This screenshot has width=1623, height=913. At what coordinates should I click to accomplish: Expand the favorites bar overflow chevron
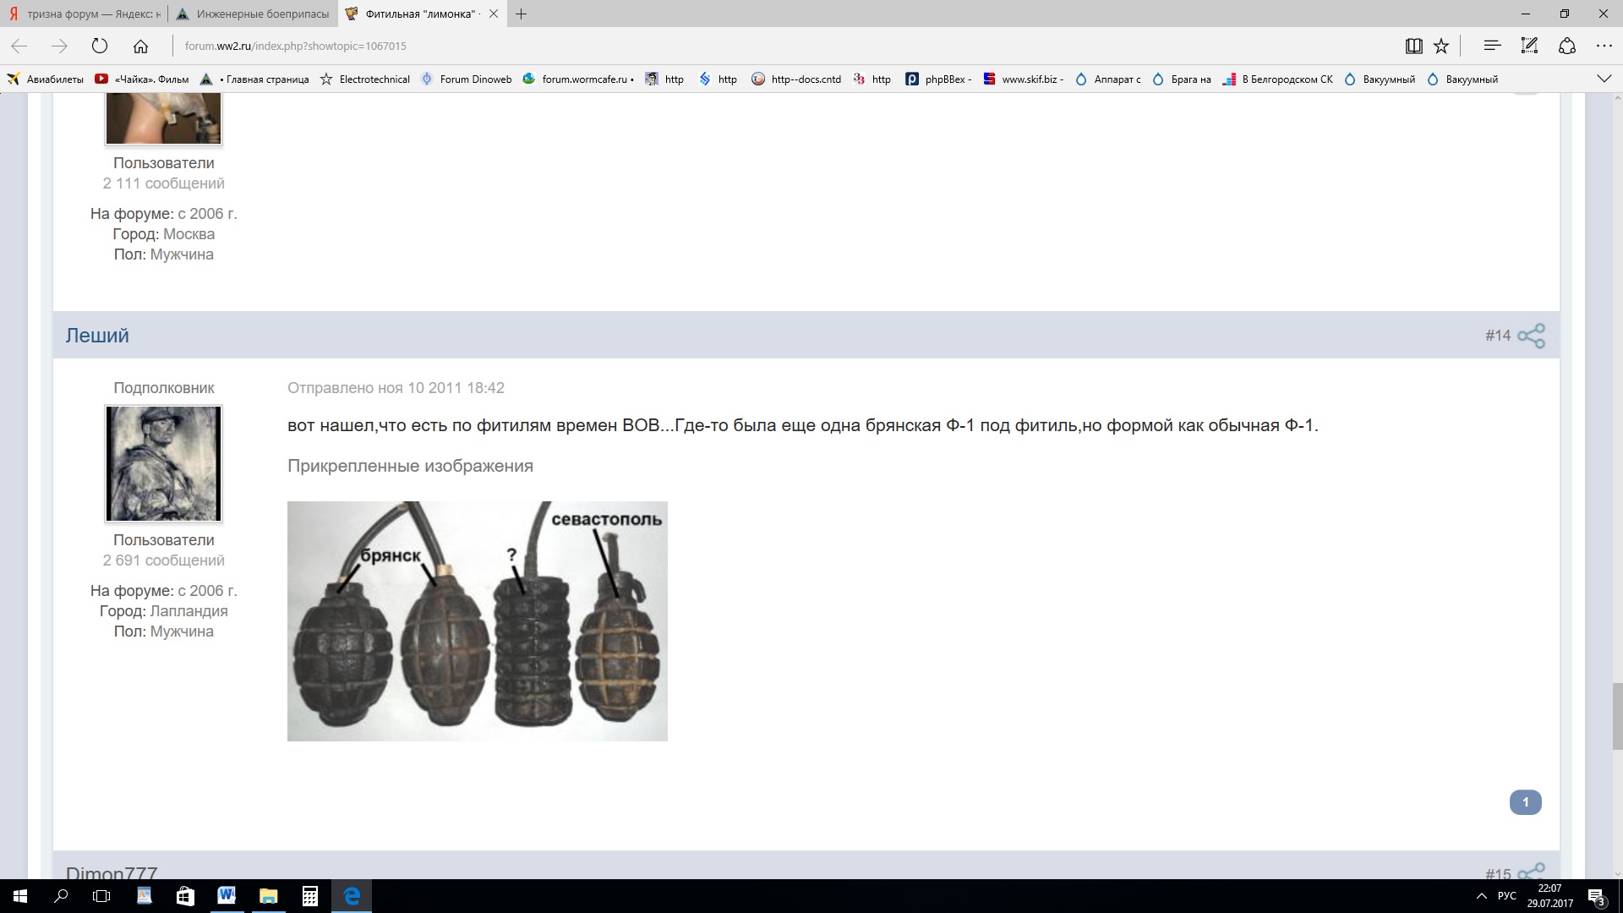coord(1604,79)
